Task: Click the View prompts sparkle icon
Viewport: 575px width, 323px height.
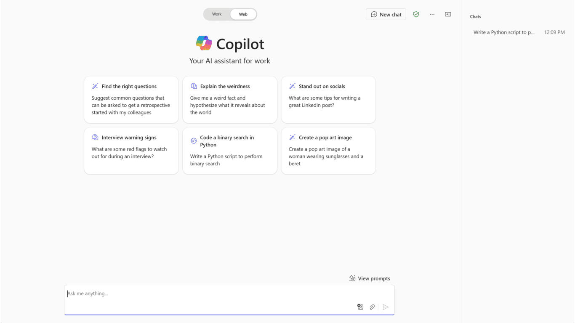Action: click(352, 278)
